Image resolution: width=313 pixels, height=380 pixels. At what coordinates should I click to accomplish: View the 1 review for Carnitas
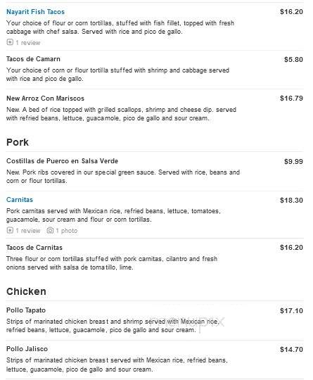(28, 231)
